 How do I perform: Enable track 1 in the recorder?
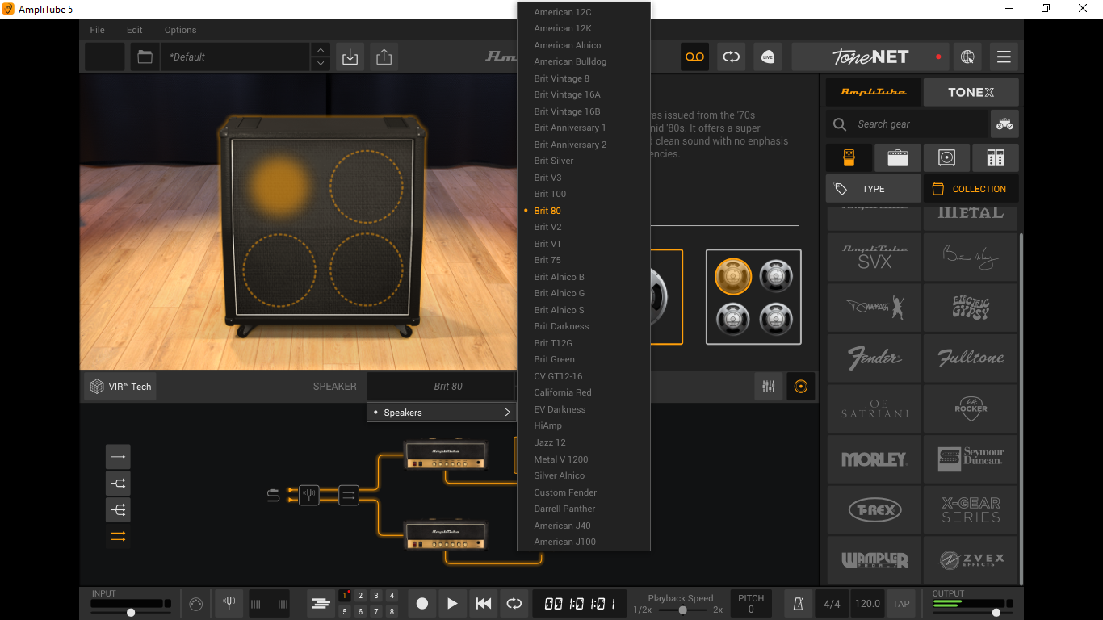tap(345, 596)
